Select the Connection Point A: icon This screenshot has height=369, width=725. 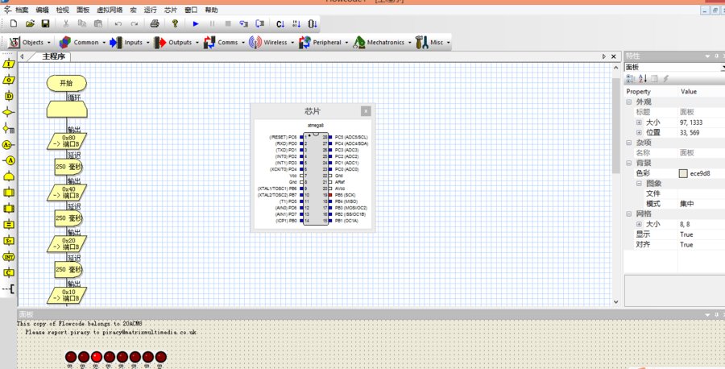tap(8, 145)
